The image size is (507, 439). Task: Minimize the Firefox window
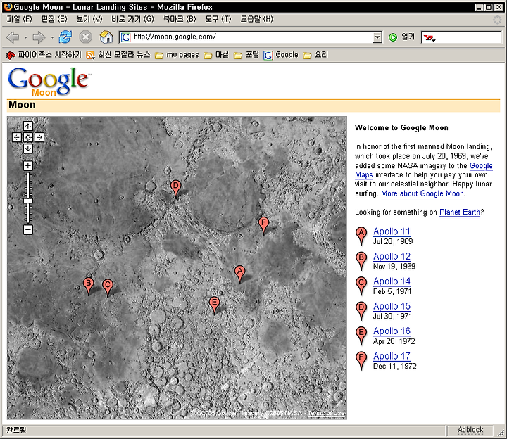(480, 7)
